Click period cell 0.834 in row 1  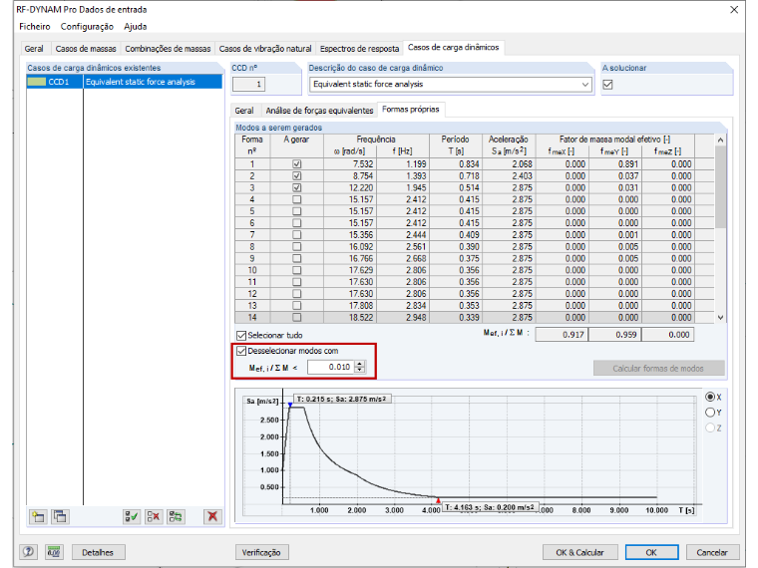pos(456,164)
